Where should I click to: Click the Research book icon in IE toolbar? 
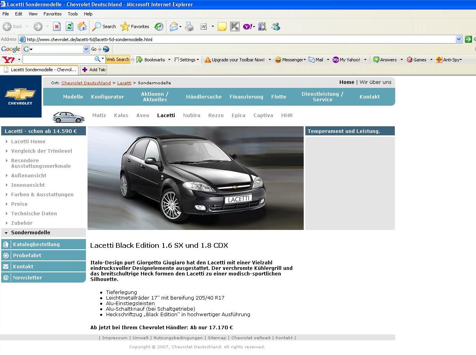(x=262, y=27)
